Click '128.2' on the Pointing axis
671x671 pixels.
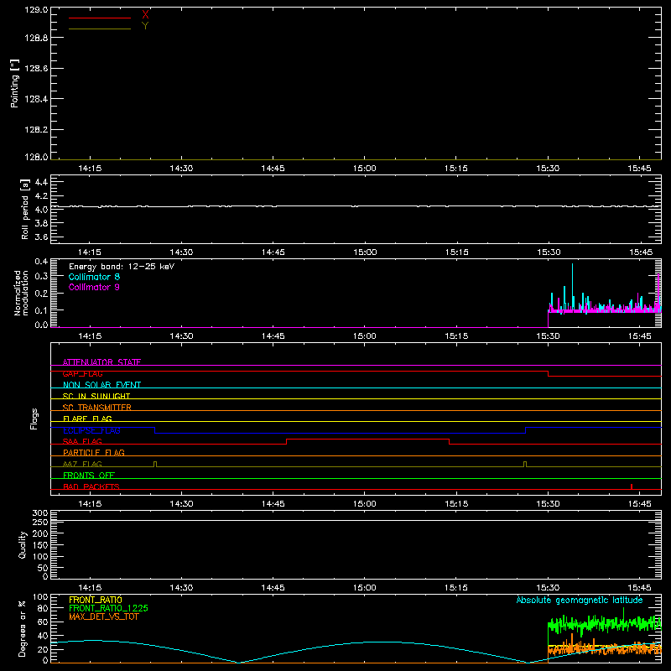[x=36, y=130]
